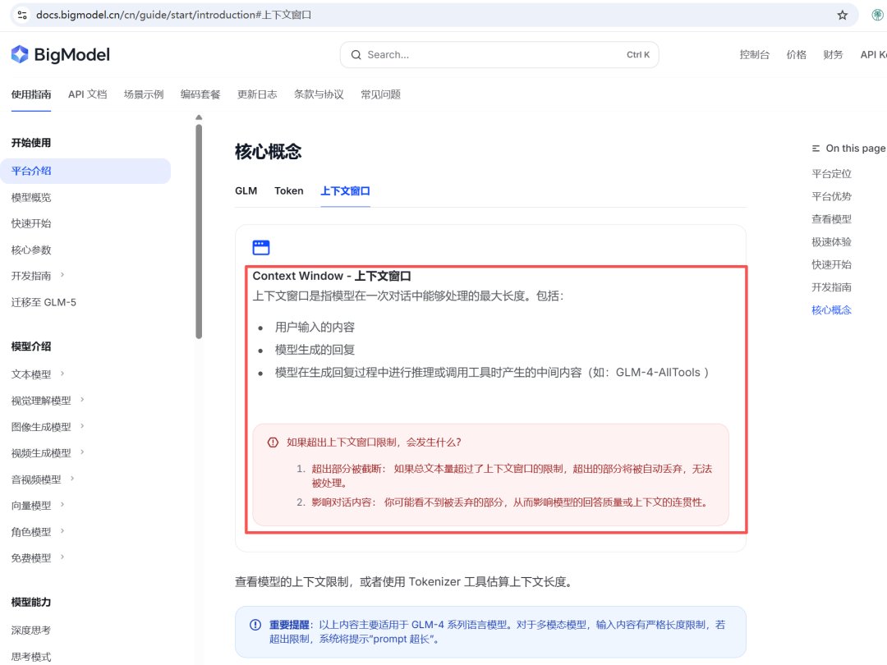Click the window icon above Context Window card
887x665 pixels.
[x=262, y=246]
